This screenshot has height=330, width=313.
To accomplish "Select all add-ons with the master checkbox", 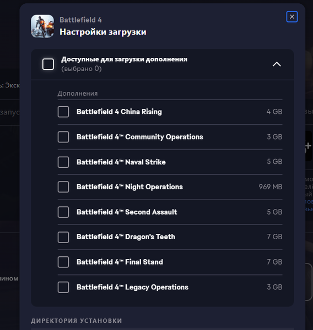I will tap(48, 64).
